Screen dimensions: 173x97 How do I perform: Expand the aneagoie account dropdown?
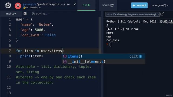(160, 5)
